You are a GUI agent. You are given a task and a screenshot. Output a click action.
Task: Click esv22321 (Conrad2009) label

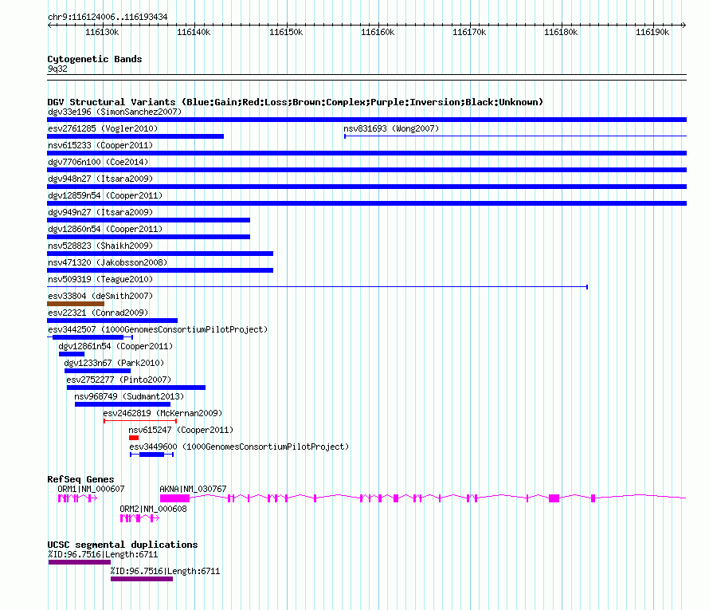(x=98, y=313)
